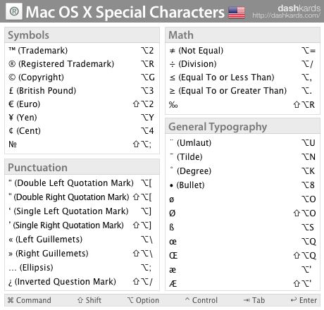This screenshot has width=324, height=310.
Task: Click the Ellipsis shortcut row
Action: click(x=80, y=268)
